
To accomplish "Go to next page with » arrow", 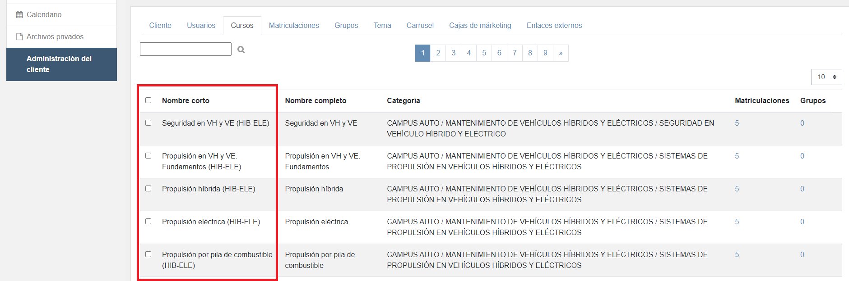I will tap(561, 53).
